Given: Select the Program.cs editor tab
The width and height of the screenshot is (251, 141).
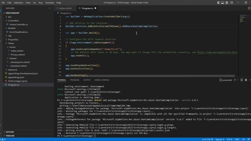Looking at the screenshot, I should pos(87,8).
